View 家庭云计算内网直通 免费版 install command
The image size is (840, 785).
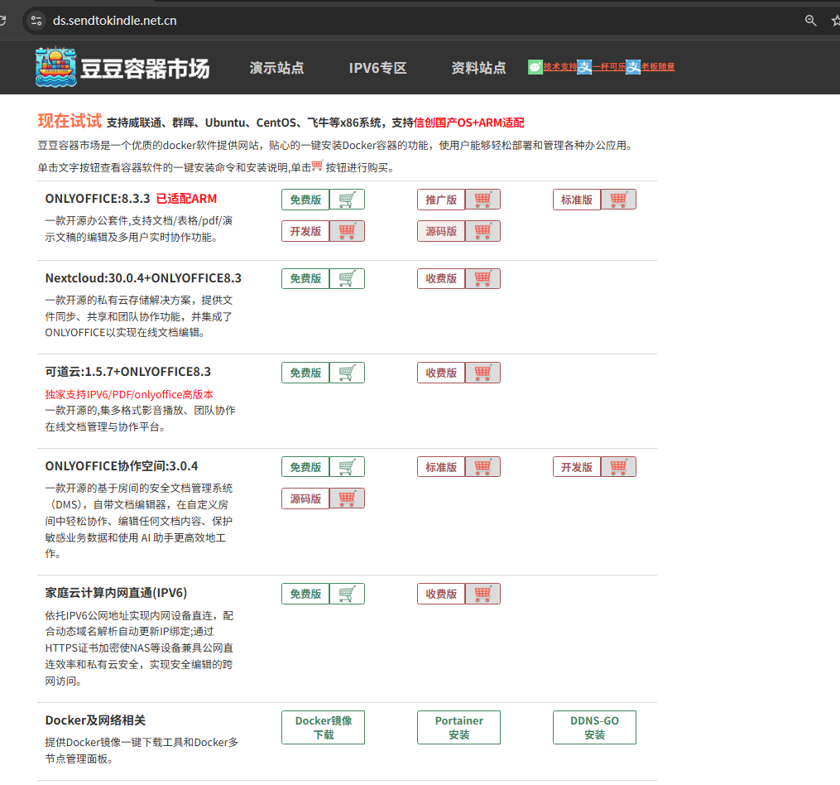[x=305, y=594]
